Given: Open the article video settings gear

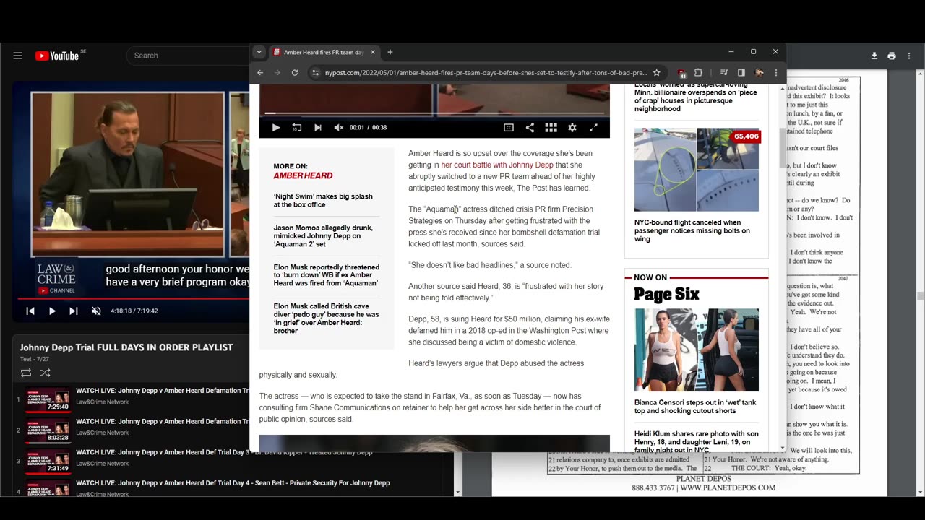Looking at the screenshot, I should coord(572,127).
